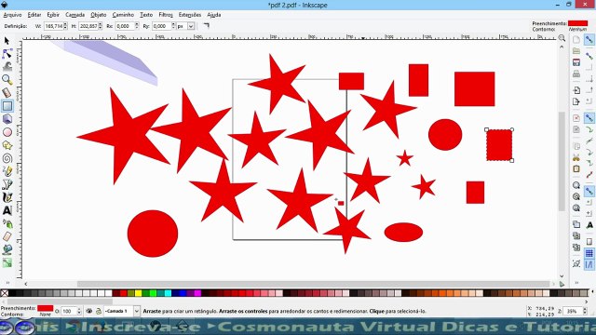Select the Star and polygon tool
The image size is (596, 335).
(7, 145)
